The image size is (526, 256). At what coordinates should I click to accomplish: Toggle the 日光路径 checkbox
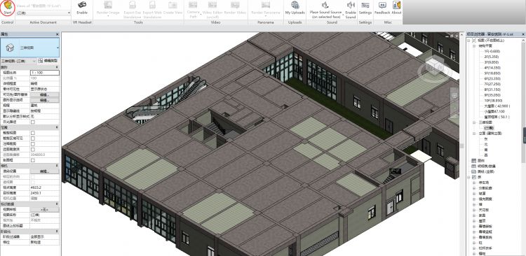click(33, 122)
